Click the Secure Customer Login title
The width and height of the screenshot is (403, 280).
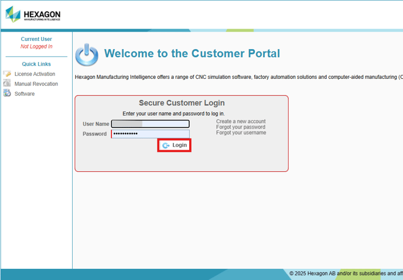pyautogui.click(x=182, y=103)
